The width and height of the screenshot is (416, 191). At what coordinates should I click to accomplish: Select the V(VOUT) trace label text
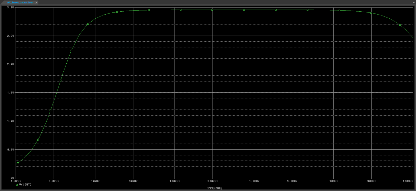pos(25,184)
